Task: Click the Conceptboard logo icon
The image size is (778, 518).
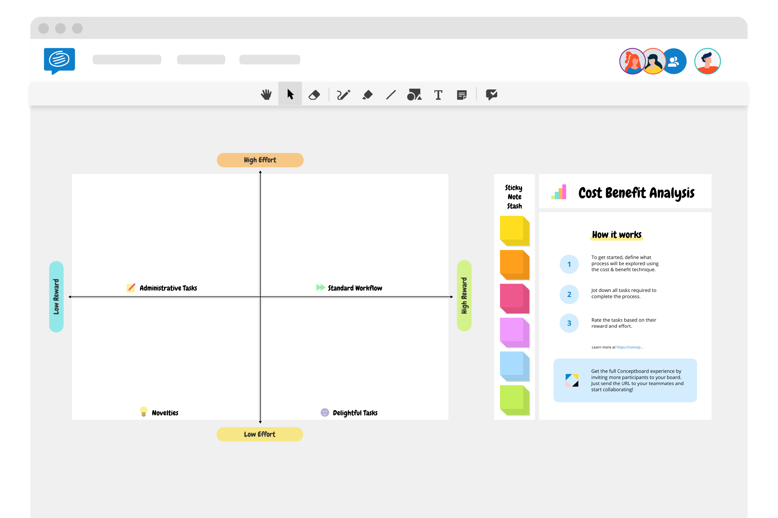Action: point(59,59)
